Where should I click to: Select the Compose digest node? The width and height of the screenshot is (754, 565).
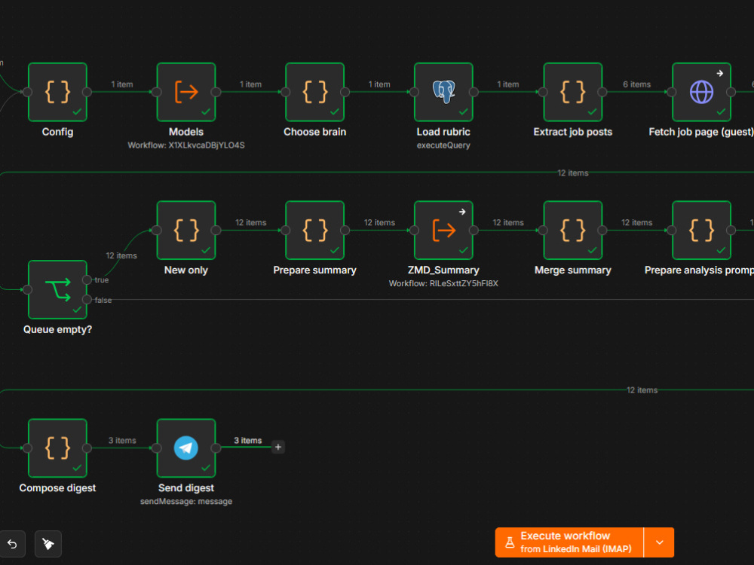[58, 447]
